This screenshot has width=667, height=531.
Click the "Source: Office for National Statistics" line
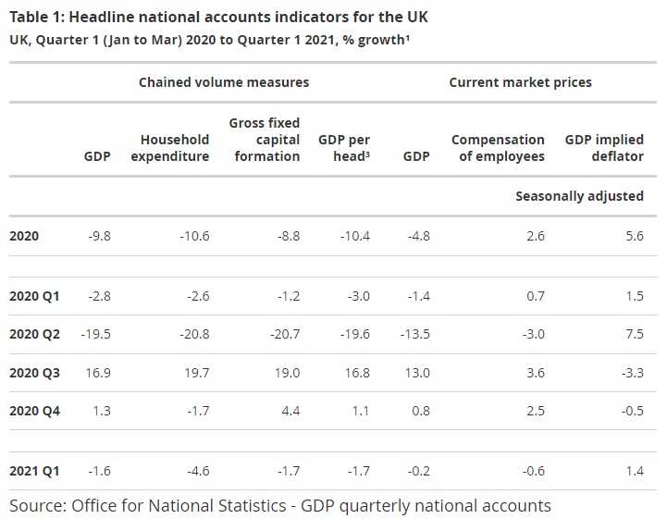click(280, 506)
